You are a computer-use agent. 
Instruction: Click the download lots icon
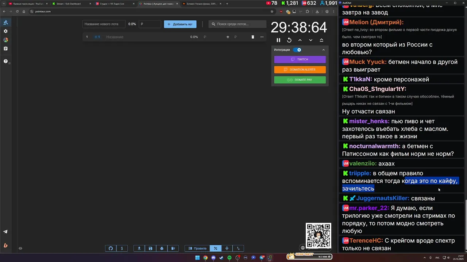[139, 249]
